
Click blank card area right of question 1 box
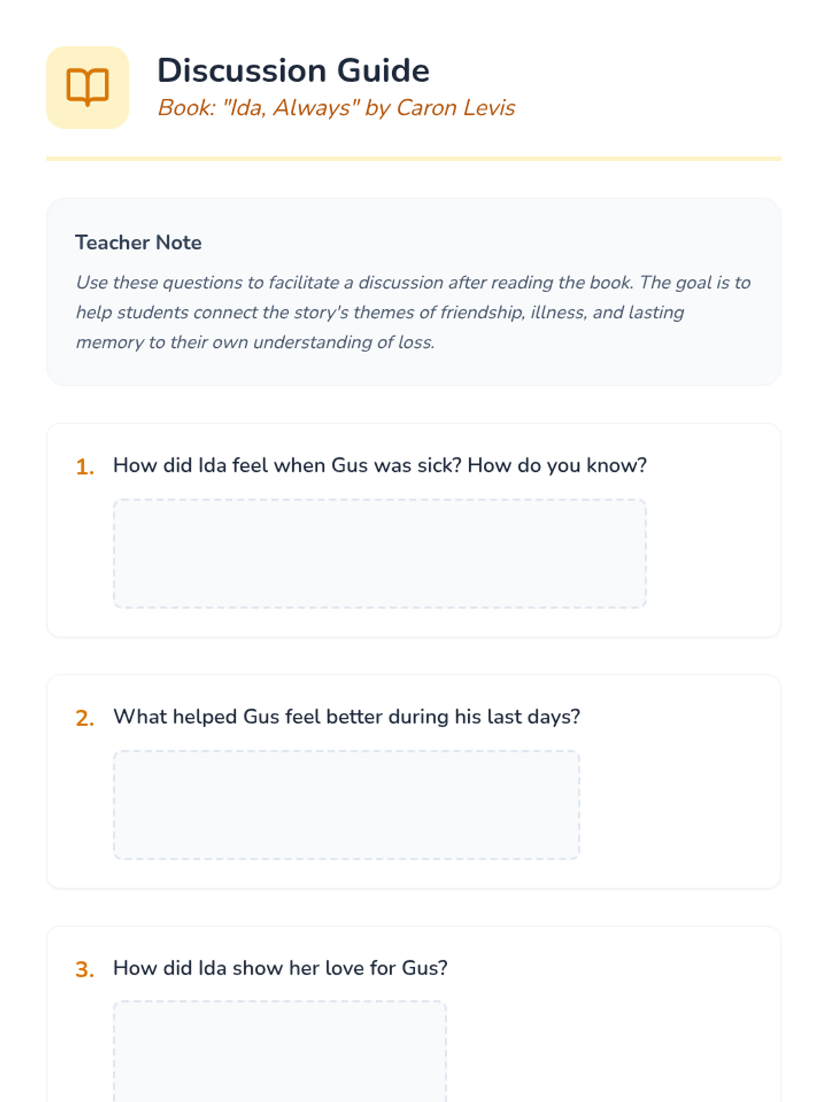(x=713, y=554)
